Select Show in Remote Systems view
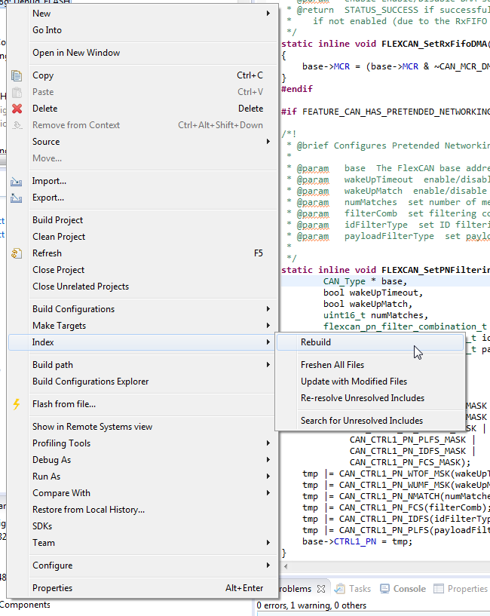Viewport: 490px width, 616px height. 142,427
